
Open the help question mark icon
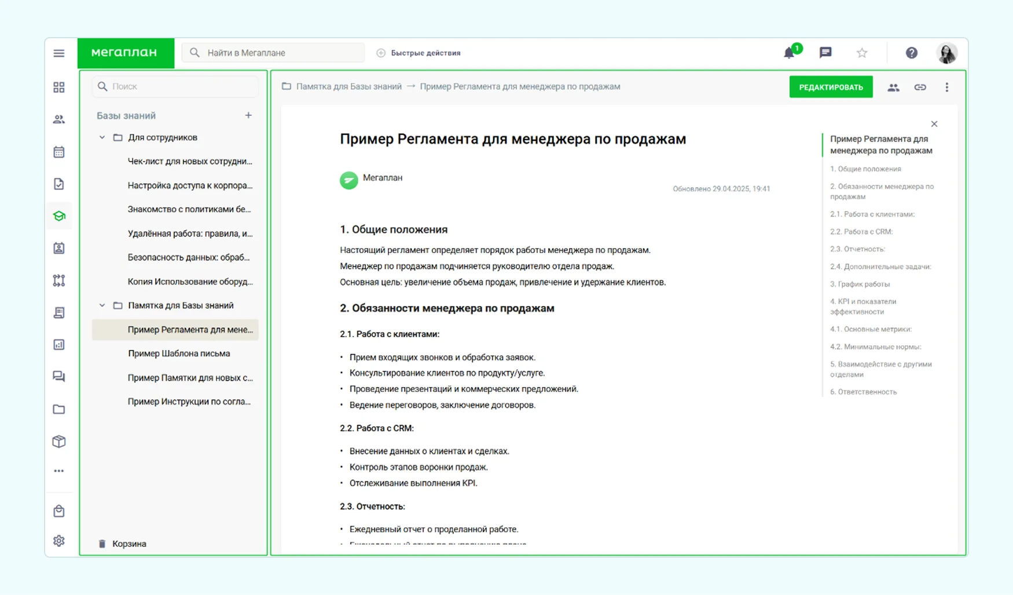912,53
